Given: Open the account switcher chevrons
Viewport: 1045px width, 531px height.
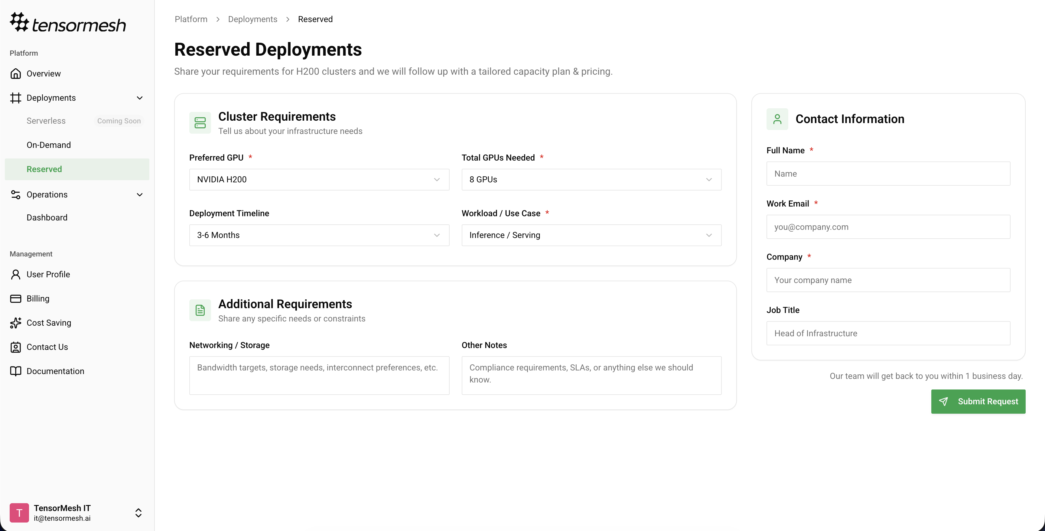Looking at the screenshot, I should (138, 513).
